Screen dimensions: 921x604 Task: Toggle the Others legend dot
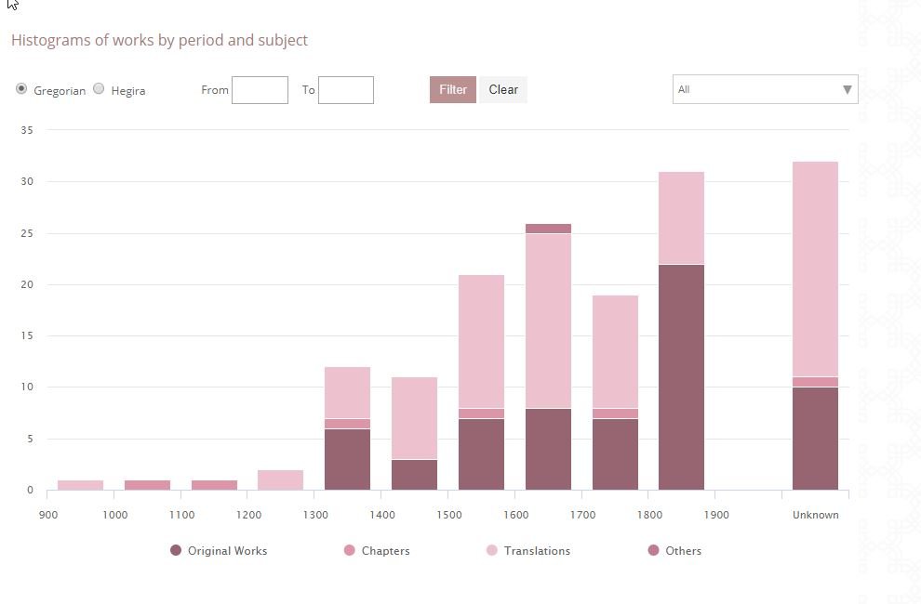653,551
